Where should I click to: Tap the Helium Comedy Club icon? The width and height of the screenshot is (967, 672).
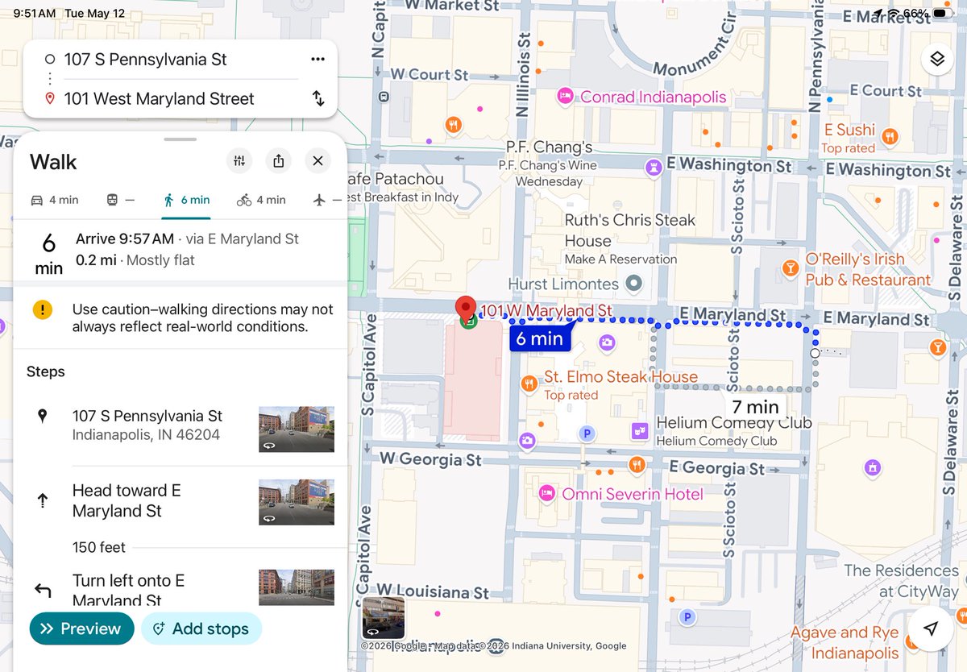641,430
